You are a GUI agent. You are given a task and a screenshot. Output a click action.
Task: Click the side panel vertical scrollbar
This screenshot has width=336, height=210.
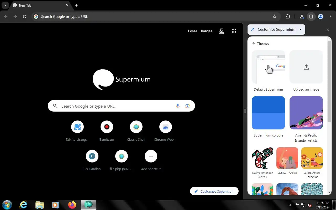(329, 81)
